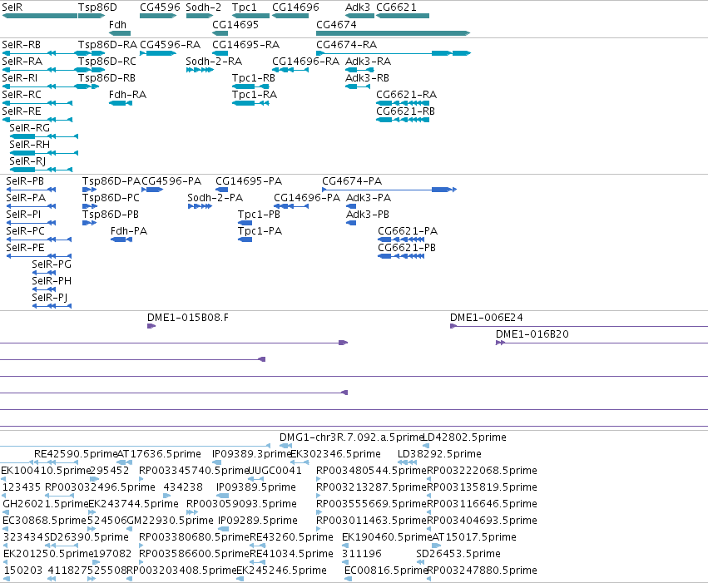Select EST LD42802.5prime label
The width and height of the screenshot is (708, 583).
pos(464,437)
